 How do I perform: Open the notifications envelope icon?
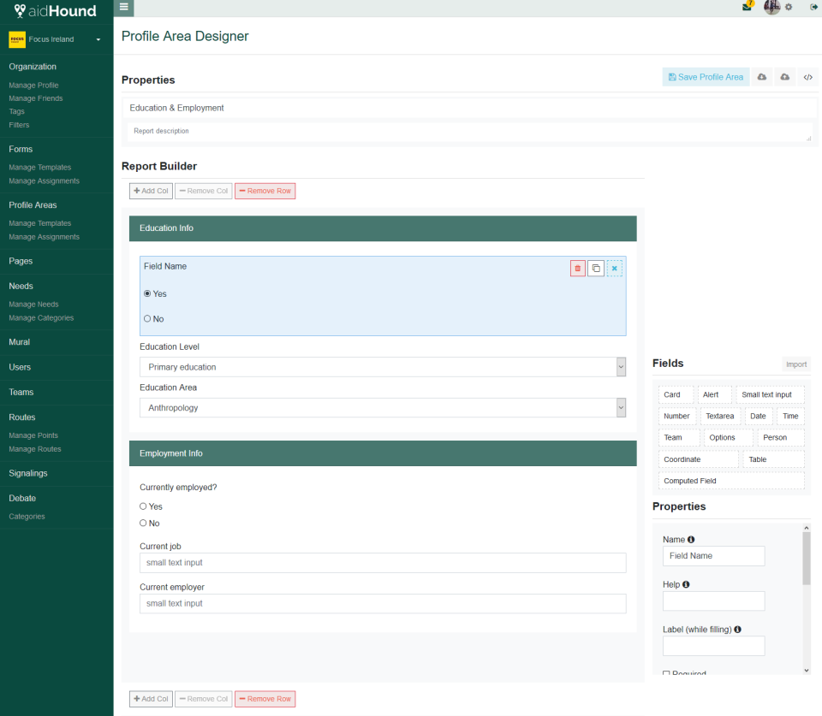click(x=746, y=7)
